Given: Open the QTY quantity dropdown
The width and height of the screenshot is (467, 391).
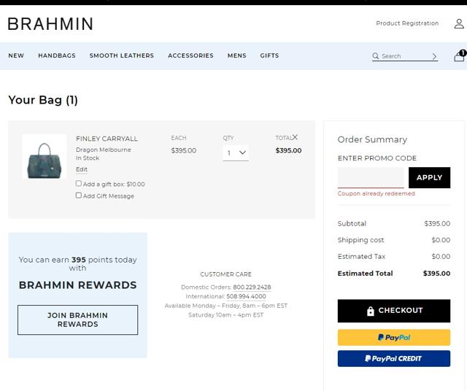Looking at the screenshot, I should coord(236,152).
